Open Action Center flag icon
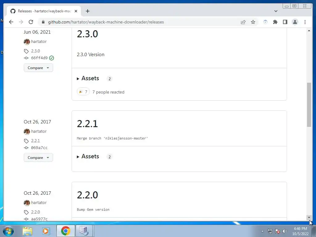316x237 pixels. pyautogui.click(x=277, y=231)
